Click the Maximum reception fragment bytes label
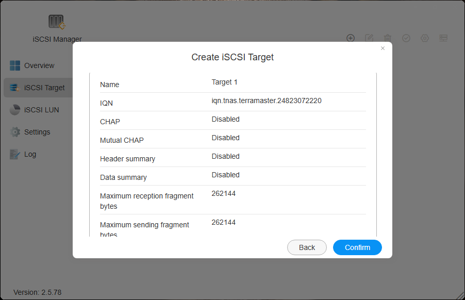Screen dimensions: 465x300 pos(146,201)
